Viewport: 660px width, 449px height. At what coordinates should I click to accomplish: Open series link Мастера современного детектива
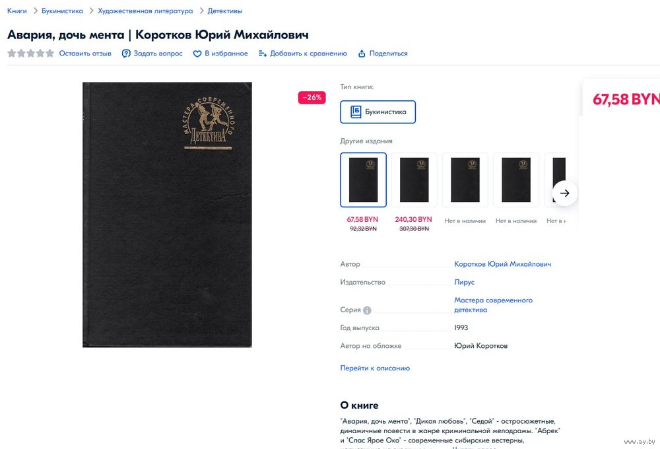(x=493, y=305)
